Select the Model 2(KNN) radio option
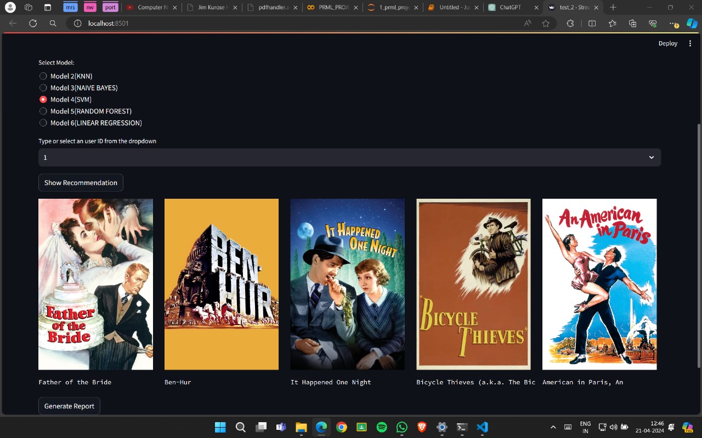This screenshot has height=438, width=702. click(66, 76)
